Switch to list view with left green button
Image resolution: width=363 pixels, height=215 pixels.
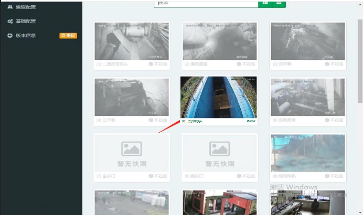click(x=265, y=4)
